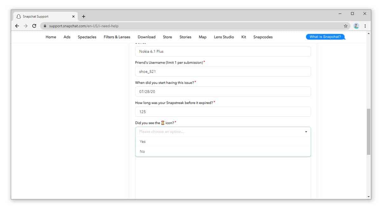Edit the Snapstreak length field
This screenshot has width=381, height=210.
[223, 112]
